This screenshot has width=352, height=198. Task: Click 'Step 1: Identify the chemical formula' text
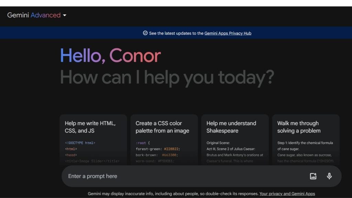click(x=305, y=143)
